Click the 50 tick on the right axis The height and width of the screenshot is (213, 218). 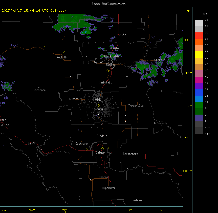(x=187, y=73)
